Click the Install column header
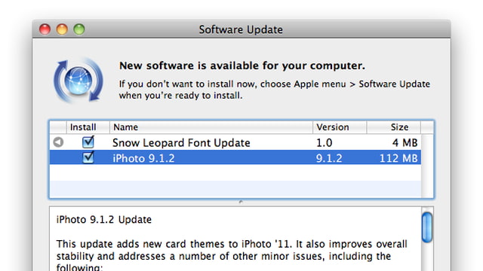Screen dimensions: 483x271 88,127
